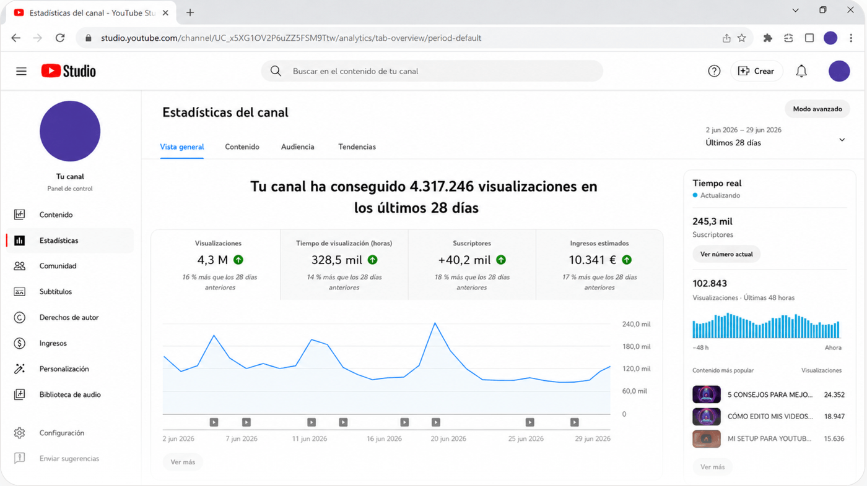867x486 pixels.
Task: Click Ver número actual button
Action: 726,254
